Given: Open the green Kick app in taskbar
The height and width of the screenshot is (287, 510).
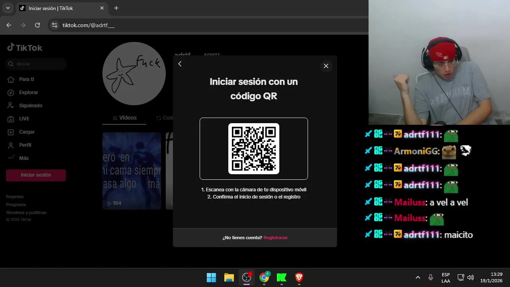Looking at the screenshot, I should click(x=282, y=277).
